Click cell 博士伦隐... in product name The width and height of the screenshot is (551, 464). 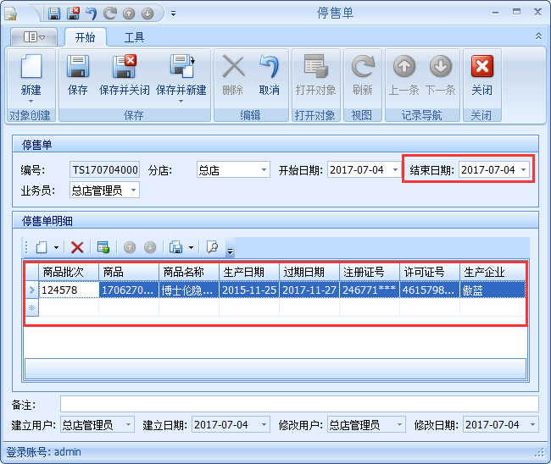(189, 290)
